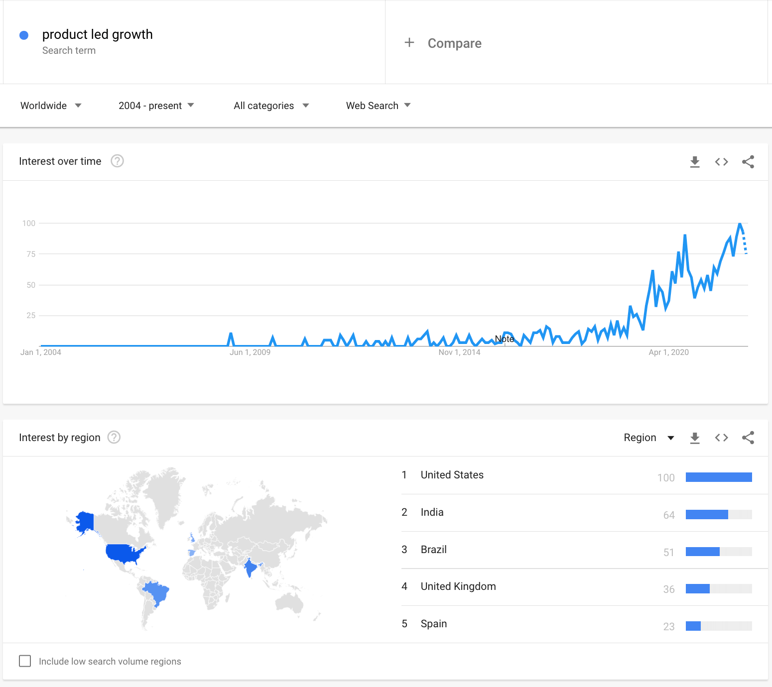Download the Interest over time data

[x=695, y=162]
